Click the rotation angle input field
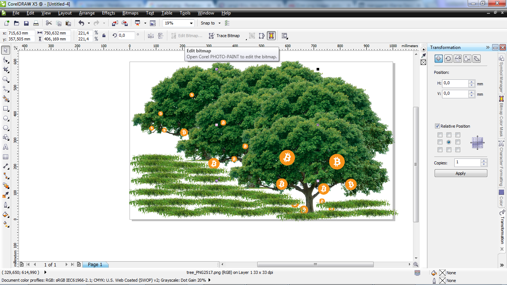 click(x=127, y=36)
